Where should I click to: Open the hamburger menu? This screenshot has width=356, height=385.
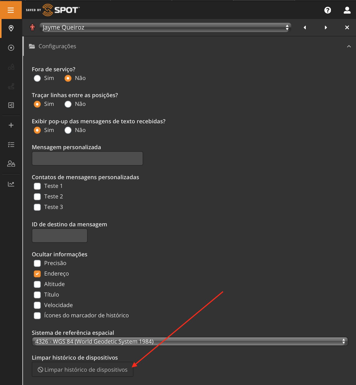coord(11,10)
